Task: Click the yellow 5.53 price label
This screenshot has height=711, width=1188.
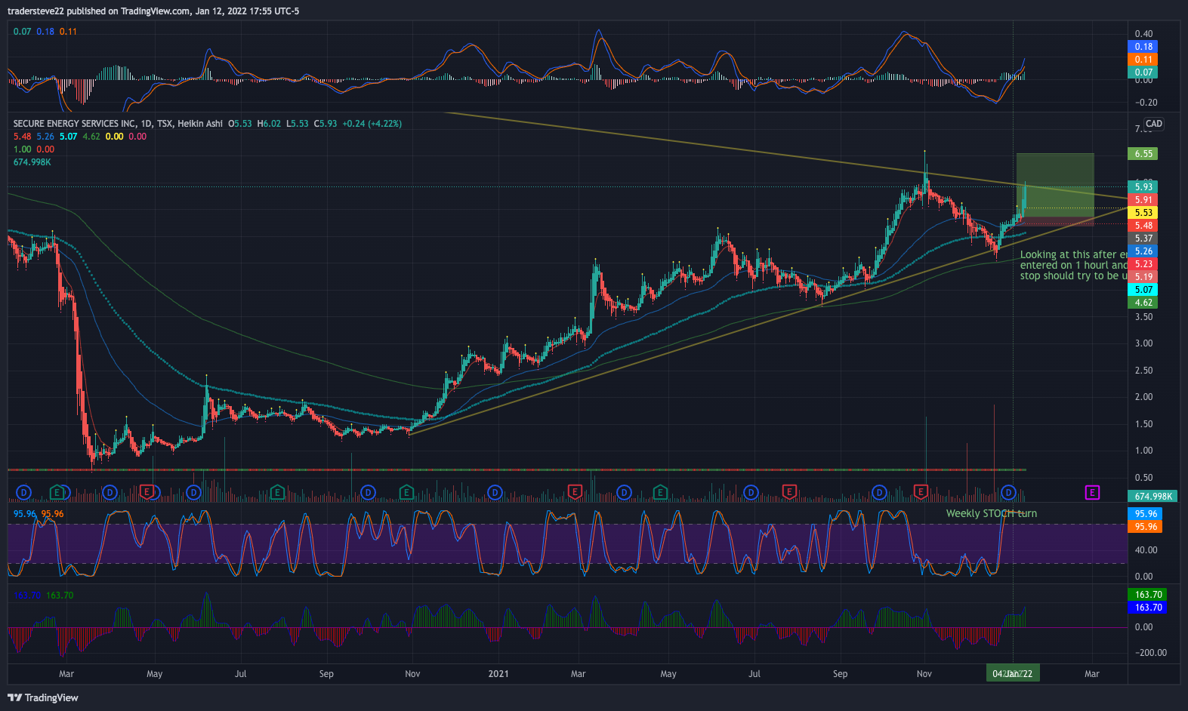Action: tap(1143, 213)
